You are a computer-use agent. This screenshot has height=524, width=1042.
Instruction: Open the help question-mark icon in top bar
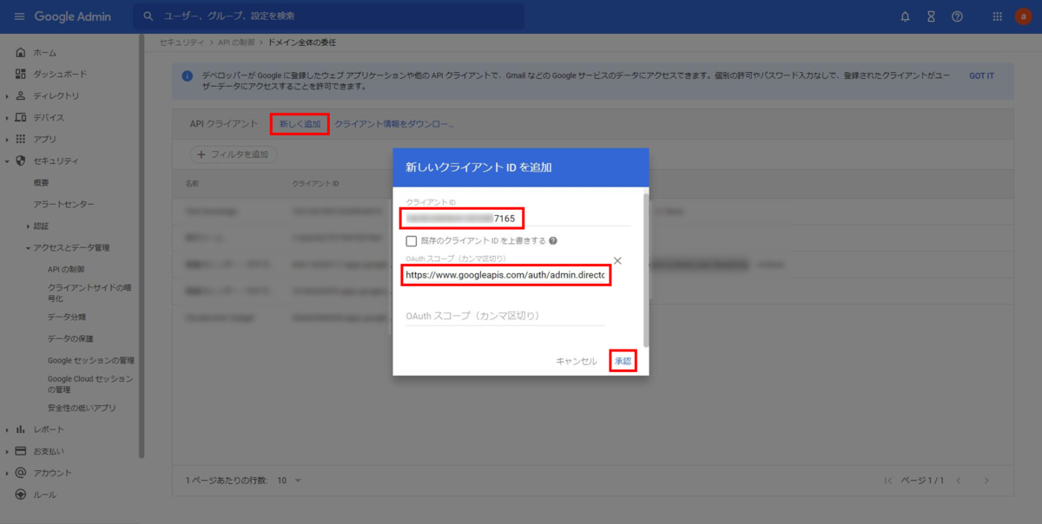tap(957, 16)
